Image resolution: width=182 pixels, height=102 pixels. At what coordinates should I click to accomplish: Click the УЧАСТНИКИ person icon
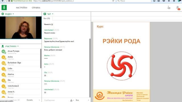[x=3, y=46]
